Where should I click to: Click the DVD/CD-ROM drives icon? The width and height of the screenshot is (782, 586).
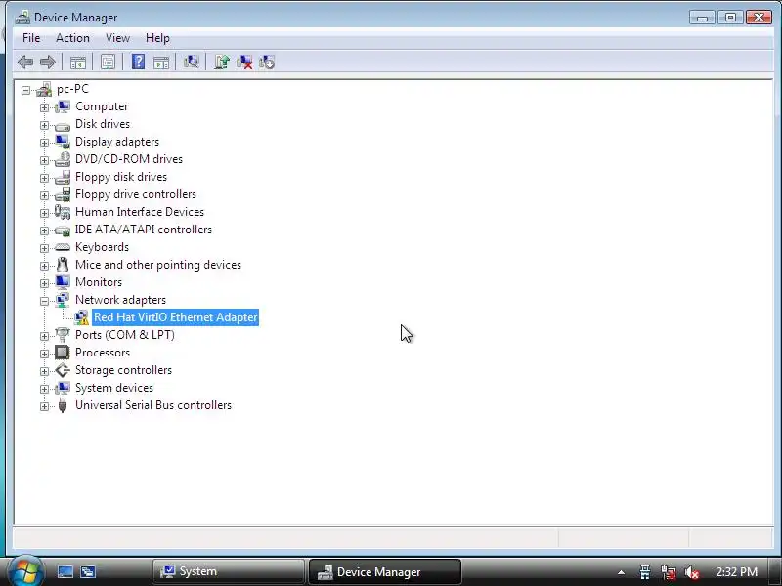pyautogui.click(x=63, y=159)
